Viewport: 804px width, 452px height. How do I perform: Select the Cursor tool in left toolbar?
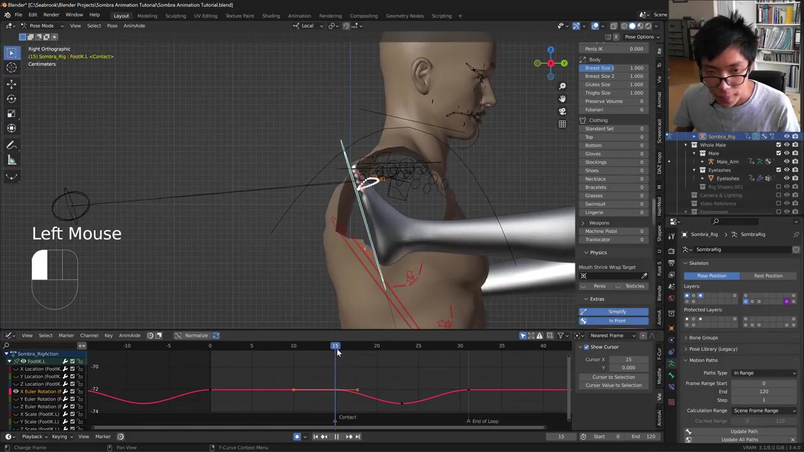click(x=11, y=68)
